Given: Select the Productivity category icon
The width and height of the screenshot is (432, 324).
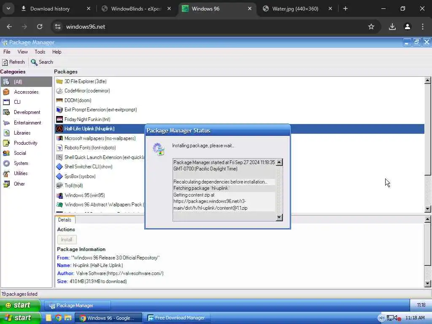Looking at the screenshot, I should coord(6,143).
